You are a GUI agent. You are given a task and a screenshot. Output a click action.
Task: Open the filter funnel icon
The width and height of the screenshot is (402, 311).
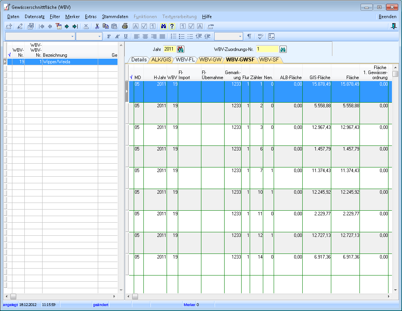58,26
